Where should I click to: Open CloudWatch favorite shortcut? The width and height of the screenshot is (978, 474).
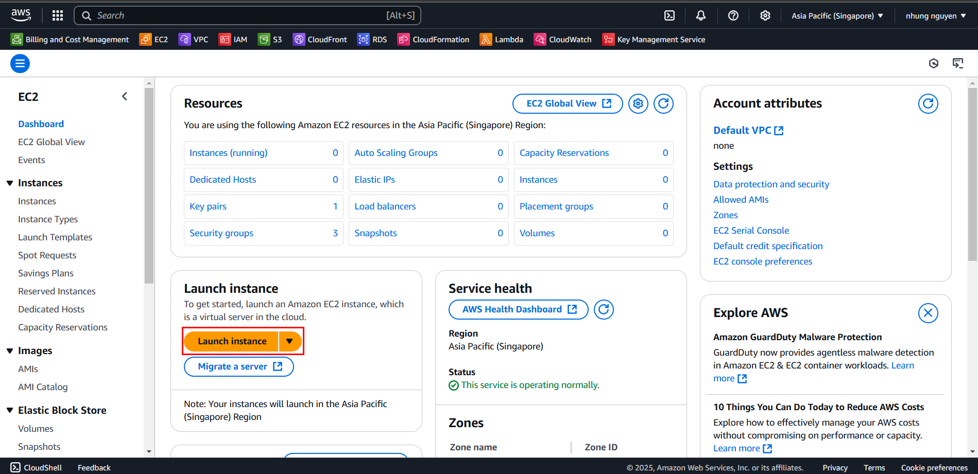[563, 40]
